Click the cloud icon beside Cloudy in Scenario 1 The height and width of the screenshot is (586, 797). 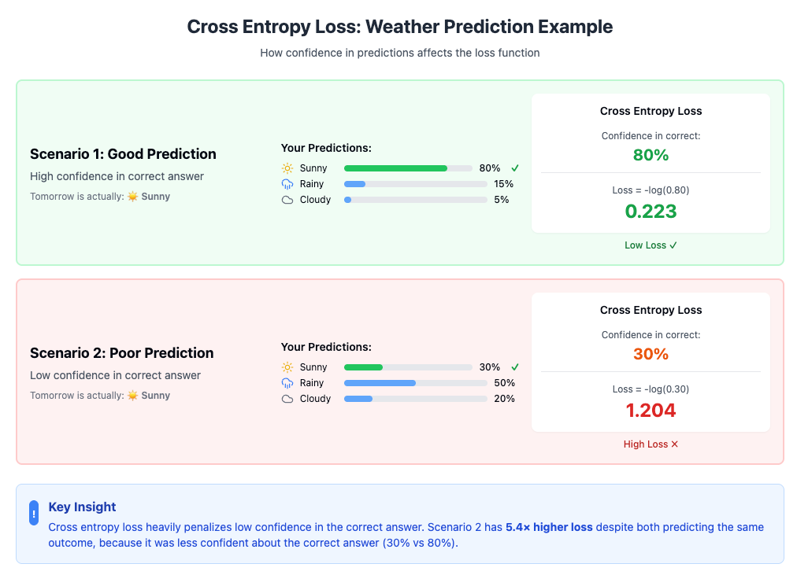[x=287, y=200]
